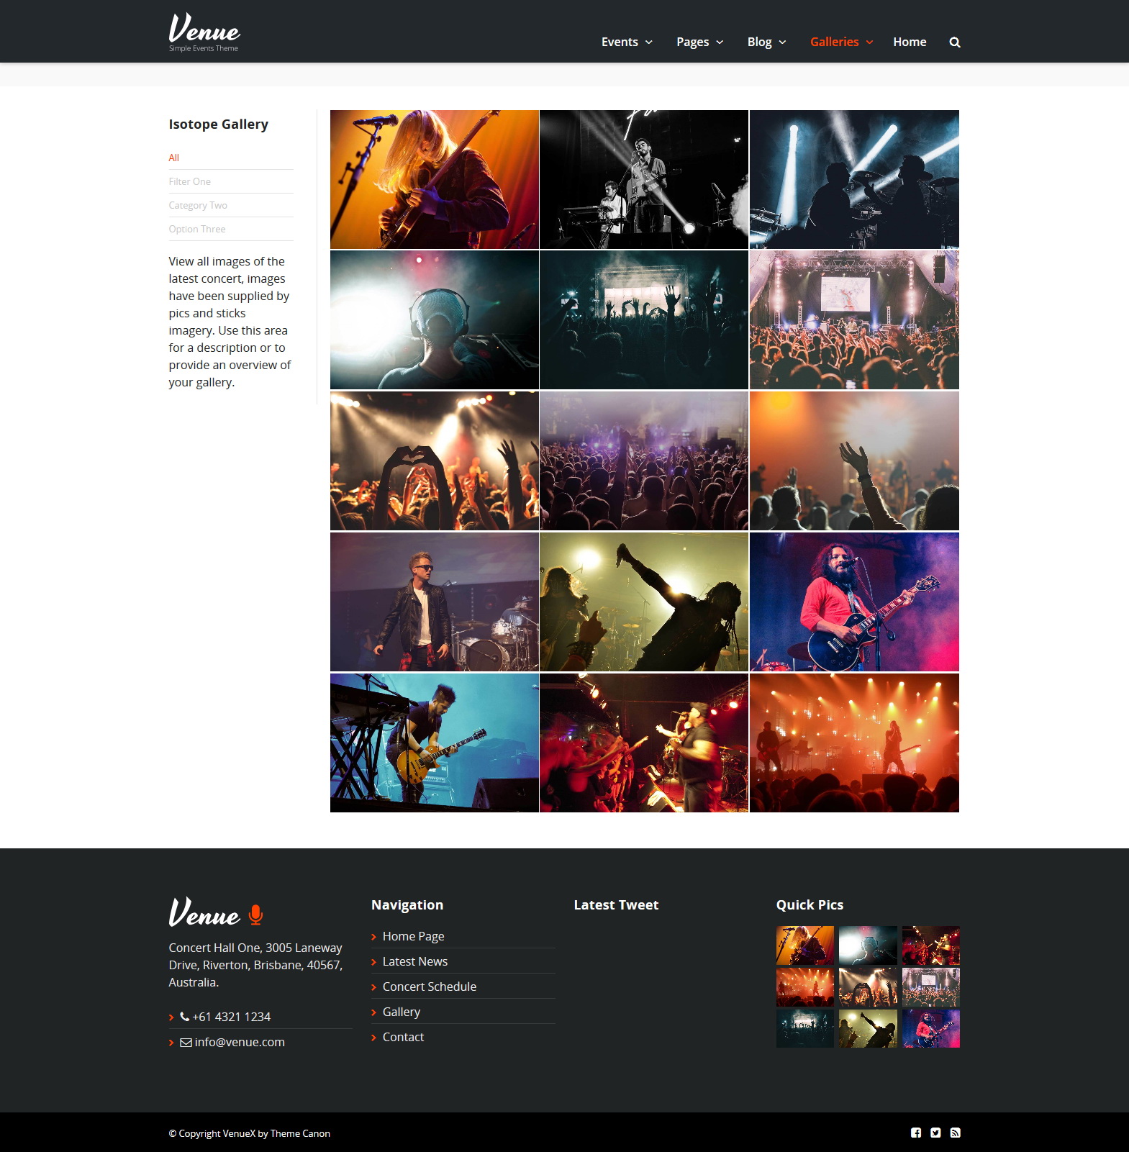Open Quick Pics orange stage lights thumbnail
Screen dimensions: 1129x1152
[805, 987]
